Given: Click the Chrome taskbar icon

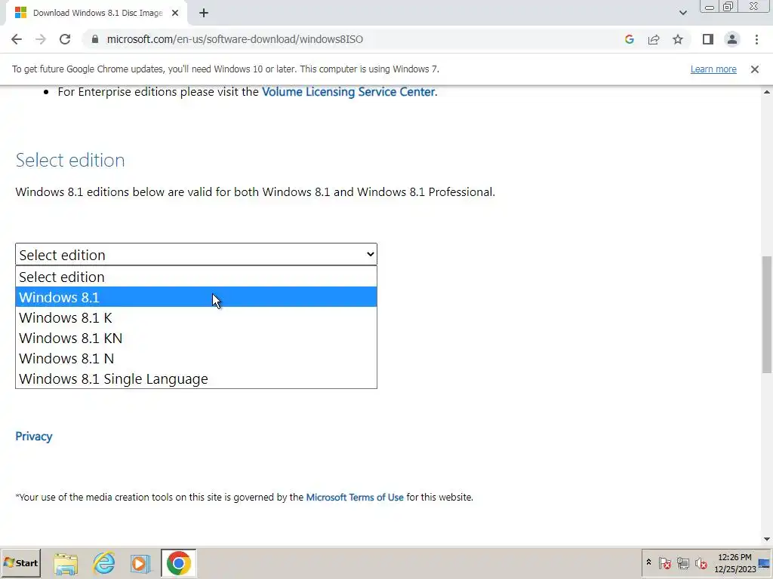Looking at the screenshot, I should tap(178, 562).
